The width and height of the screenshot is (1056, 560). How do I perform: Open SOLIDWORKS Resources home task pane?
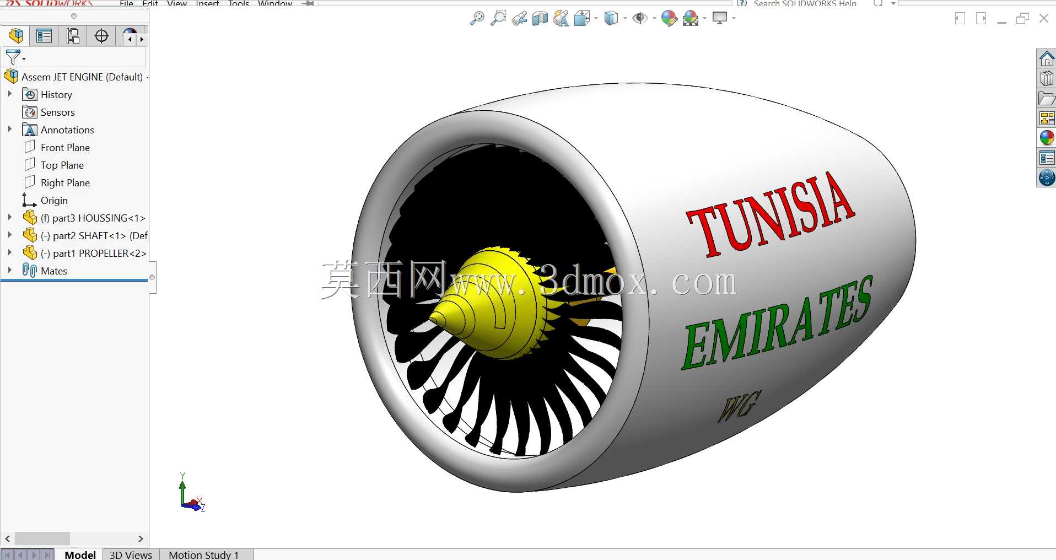(1047, 58)
